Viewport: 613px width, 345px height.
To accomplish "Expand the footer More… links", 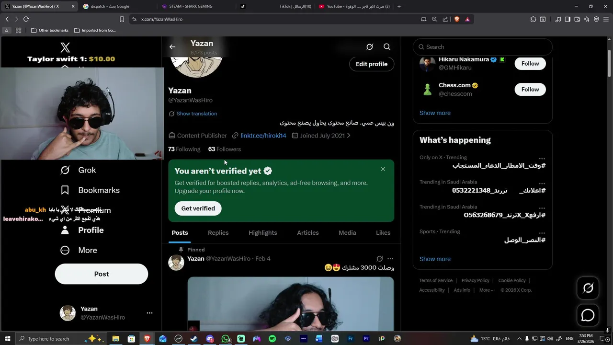I will pos(487,290).
